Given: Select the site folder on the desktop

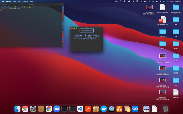Looking at the screenshot, I should point(176,31).
